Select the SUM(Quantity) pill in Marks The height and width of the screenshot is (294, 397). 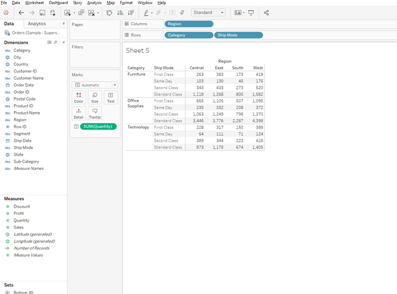(98, 126)
